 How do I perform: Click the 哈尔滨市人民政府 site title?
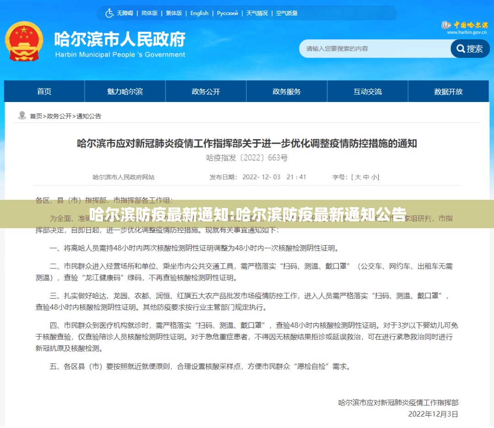(120, 39)
